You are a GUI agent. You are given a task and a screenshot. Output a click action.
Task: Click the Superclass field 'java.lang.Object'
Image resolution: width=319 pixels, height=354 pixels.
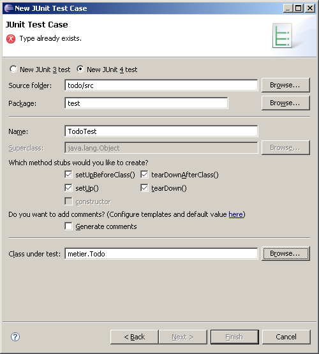tap(161, 148)
